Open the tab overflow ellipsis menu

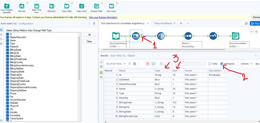pyautogui.click(x=188, y=23)
